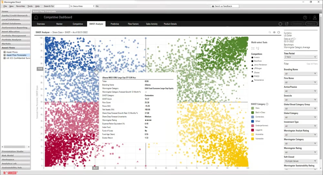Click the Vulnerable legend color swatch
The width and height of the screenshot is (323, 175).
(253, 139)
